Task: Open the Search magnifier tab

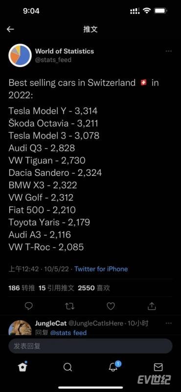Action: pos(68,367)
